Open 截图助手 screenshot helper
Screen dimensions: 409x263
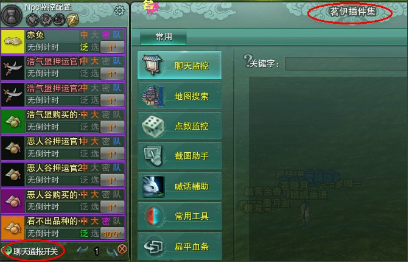tap(180, 156)
